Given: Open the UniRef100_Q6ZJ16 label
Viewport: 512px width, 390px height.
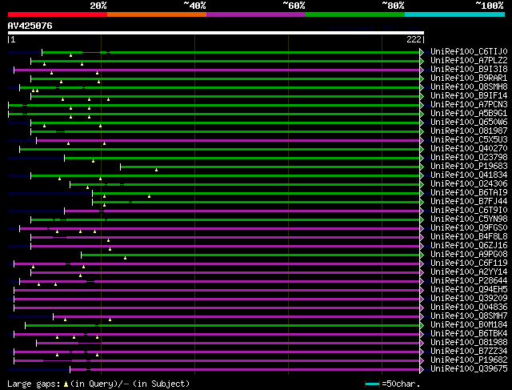Looking at the screenshot, I should tap(469, 246).
